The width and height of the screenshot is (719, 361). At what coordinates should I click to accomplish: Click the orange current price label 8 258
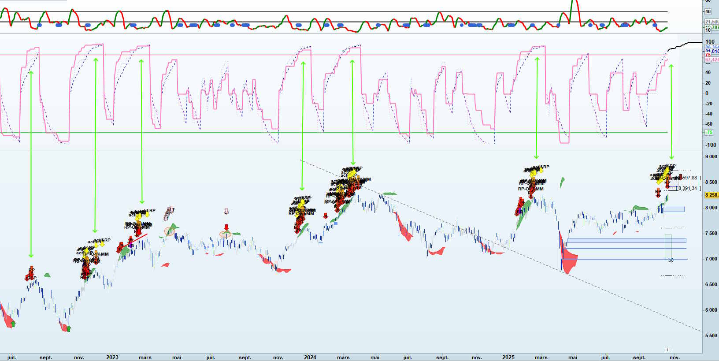tap(712, 195)
